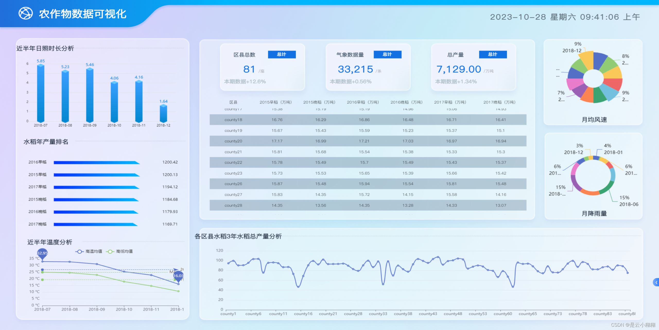Click the 2017晚稻 ranking progress bar
The width and height of the screenshot is (659, 330).
point(96,224)
